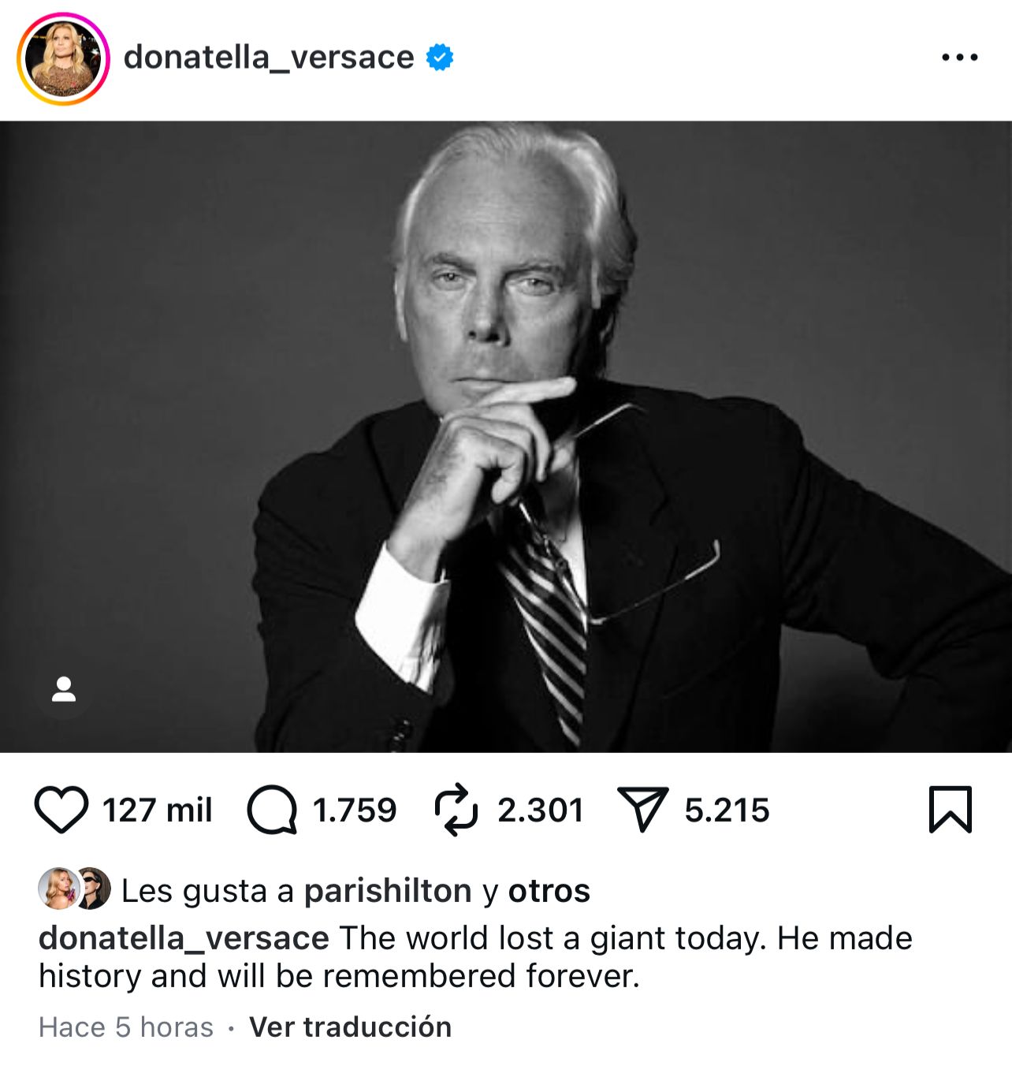Tap the 2.301 reposts count
This screenshot has height=1066, width=1012.
coord(541,810)
